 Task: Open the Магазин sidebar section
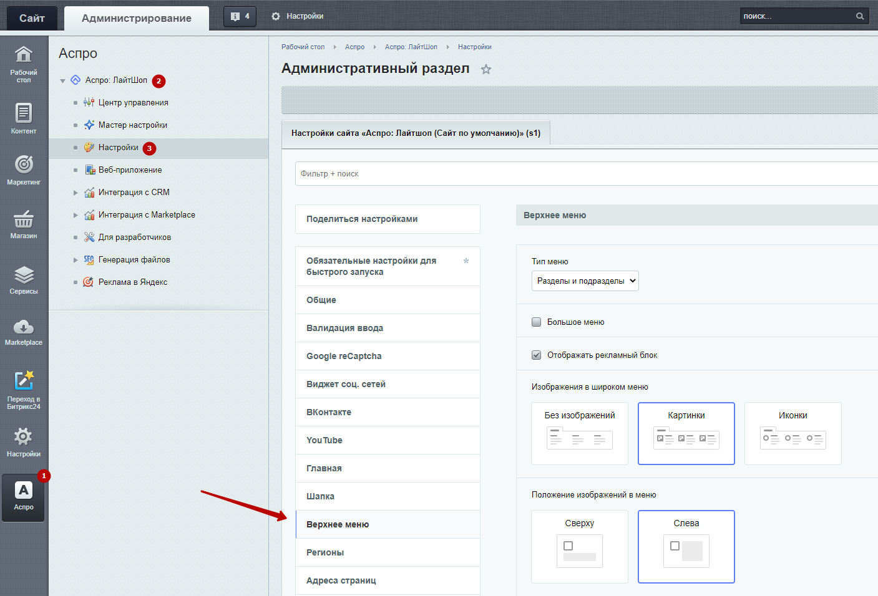click(x=24, y=223)
